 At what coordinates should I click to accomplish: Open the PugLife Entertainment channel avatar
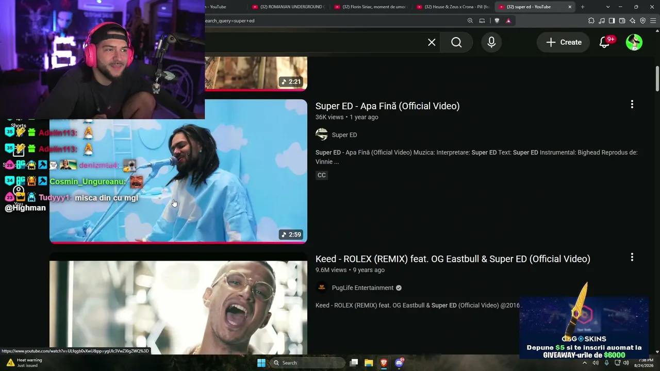(322, 288)
